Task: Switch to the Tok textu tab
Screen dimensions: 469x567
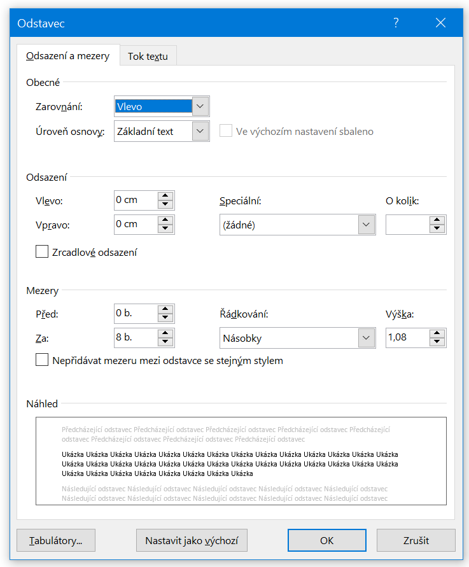Action: (148, 56)
